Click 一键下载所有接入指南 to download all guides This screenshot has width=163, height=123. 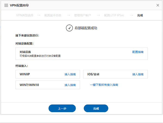click(x=104, y=85)
